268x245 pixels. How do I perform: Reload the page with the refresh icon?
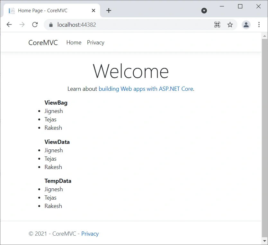35,25
